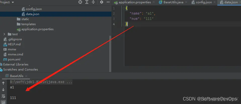Click the 111 console output line
The height and width of the screenshot is (104, 241).
tap(13, 98)
